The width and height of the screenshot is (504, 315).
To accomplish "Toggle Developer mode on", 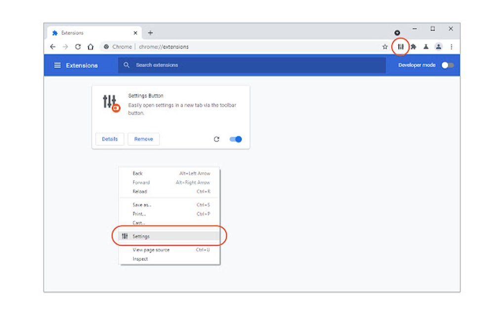I will (448, 65).
